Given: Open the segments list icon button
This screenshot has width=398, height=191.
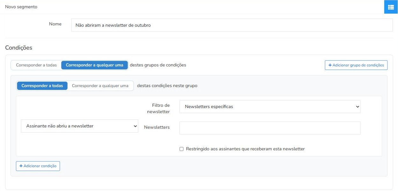Looking at the screenshot, I should 391,7.
